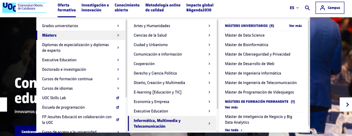Expand the Economía y Empresa chevron
The width and height of the screenshot is (352, 136).
[209, 102]
